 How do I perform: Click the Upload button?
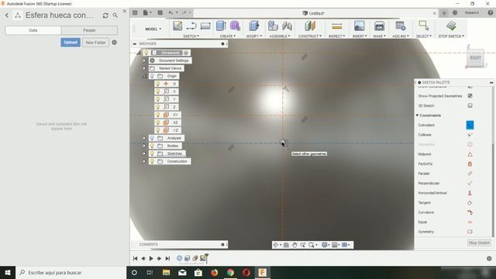[71, 43]
